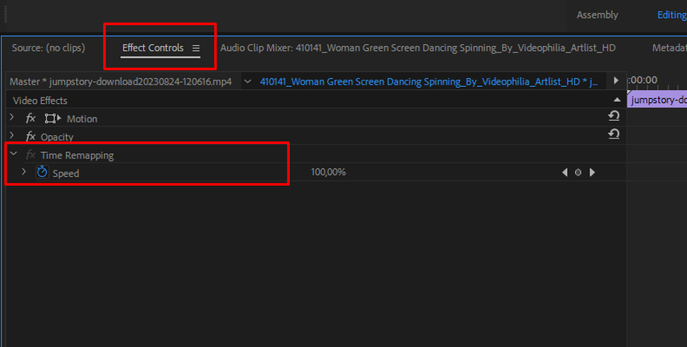Expand the Opacity effect properties
Screen dimensions: 687x347
(x=12, y=136)
